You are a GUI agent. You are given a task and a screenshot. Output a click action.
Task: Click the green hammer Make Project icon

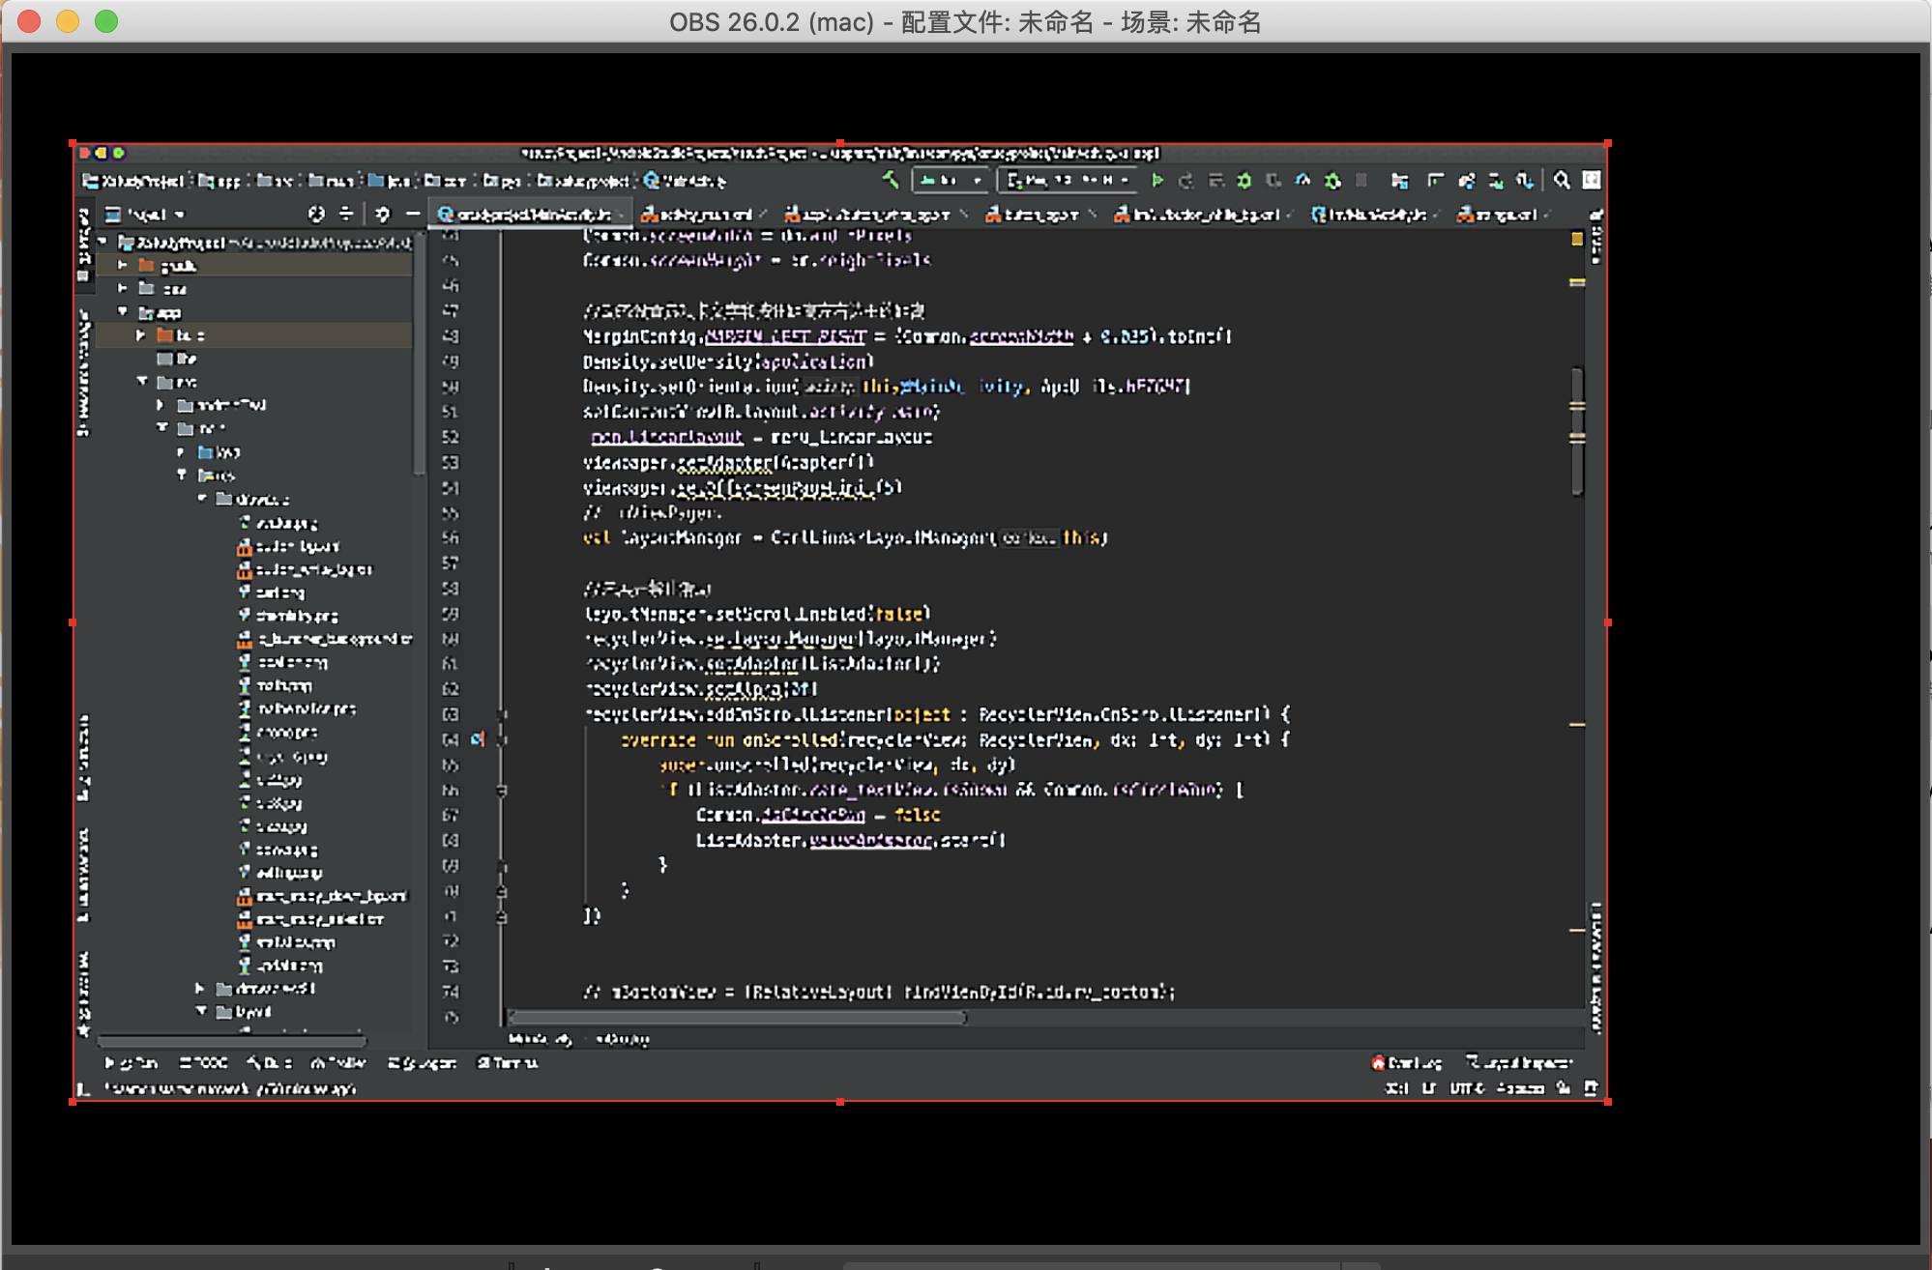click(x=891, y=180)
